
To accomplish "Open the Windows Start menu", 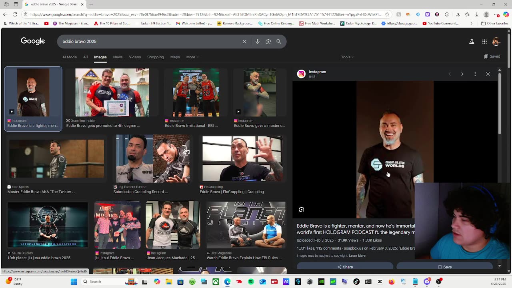I will coord(74,282).
